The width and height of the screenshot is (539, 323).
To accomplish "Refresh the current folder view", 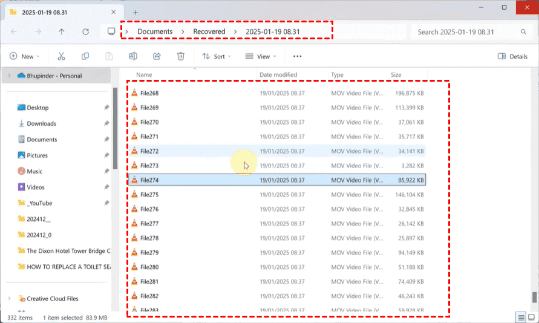I will click(85, 31).
